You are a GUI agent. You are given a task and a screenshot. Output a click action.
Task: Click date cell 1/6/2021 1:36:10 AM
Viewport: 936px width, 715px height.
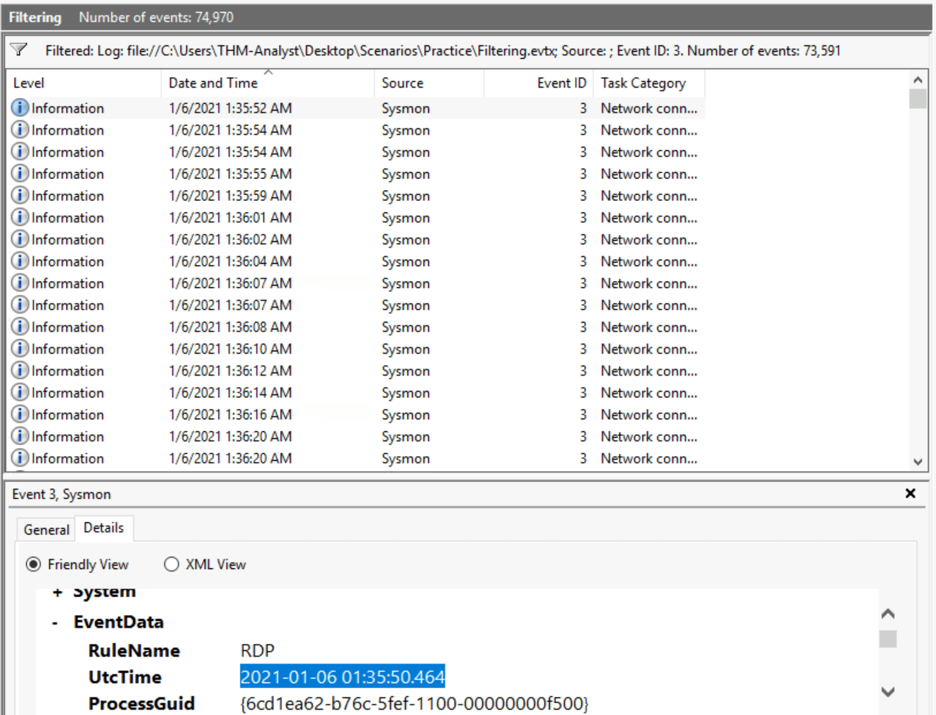[230, 349]
